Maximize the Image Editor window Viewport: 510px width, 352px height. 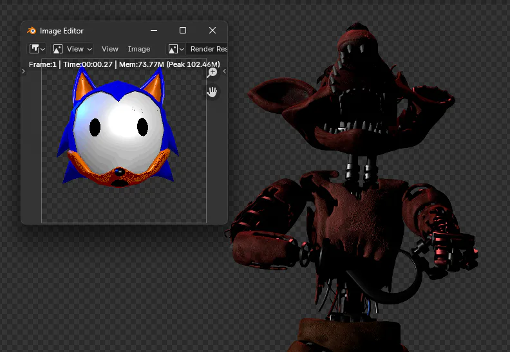point(183,30)
